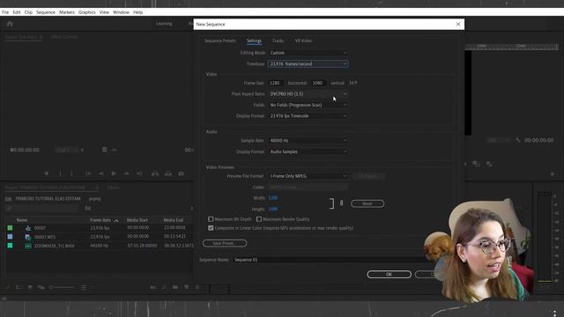
Task: Click Step Back one frame in Source monitor
Action: (101, 173)
